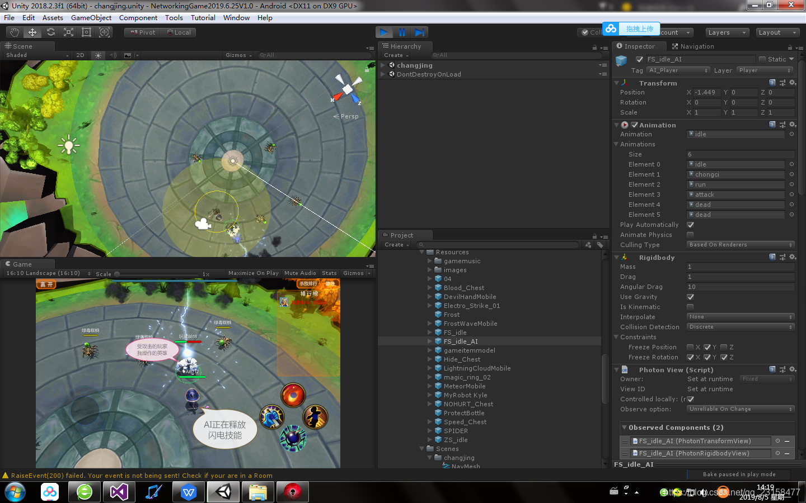Toggle Pivot handle position button
This screenshot has width=806, height=503.
(x=143, y=32)
